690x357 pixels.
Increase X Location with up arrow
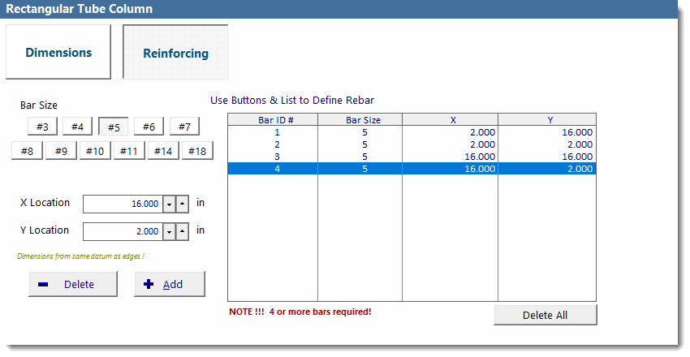click(183, 204)
